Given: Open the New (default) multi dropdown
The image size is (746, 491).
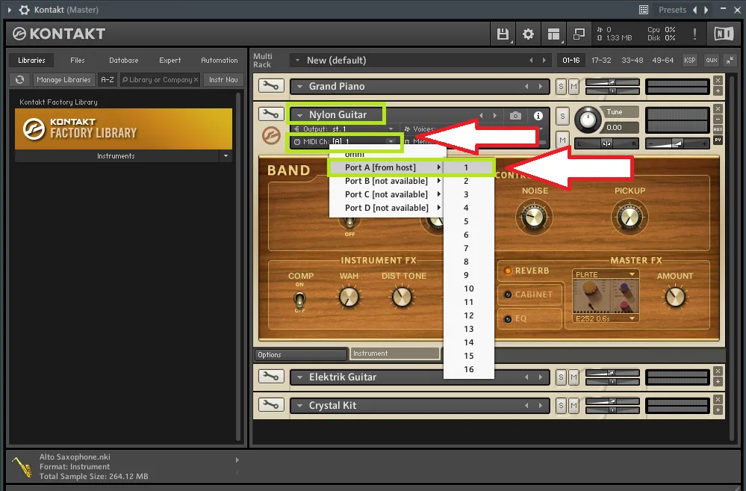Looking at the screenshot, I should coord(297,61).
